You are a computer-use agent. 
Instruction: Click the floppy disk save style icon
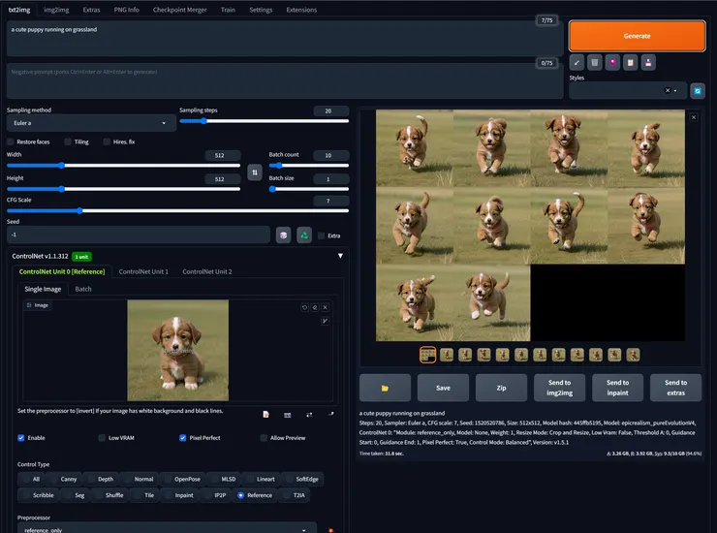(649, 62)
